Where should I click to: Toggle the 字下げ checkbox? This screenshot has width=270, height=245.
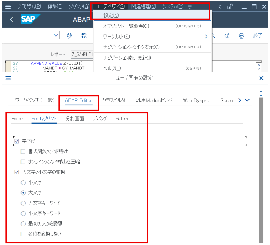pos(17,141)
